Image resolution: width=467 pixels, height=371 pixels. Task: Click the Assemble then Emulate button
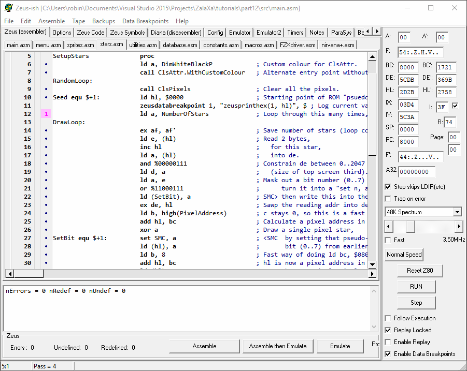click(277, 346)
